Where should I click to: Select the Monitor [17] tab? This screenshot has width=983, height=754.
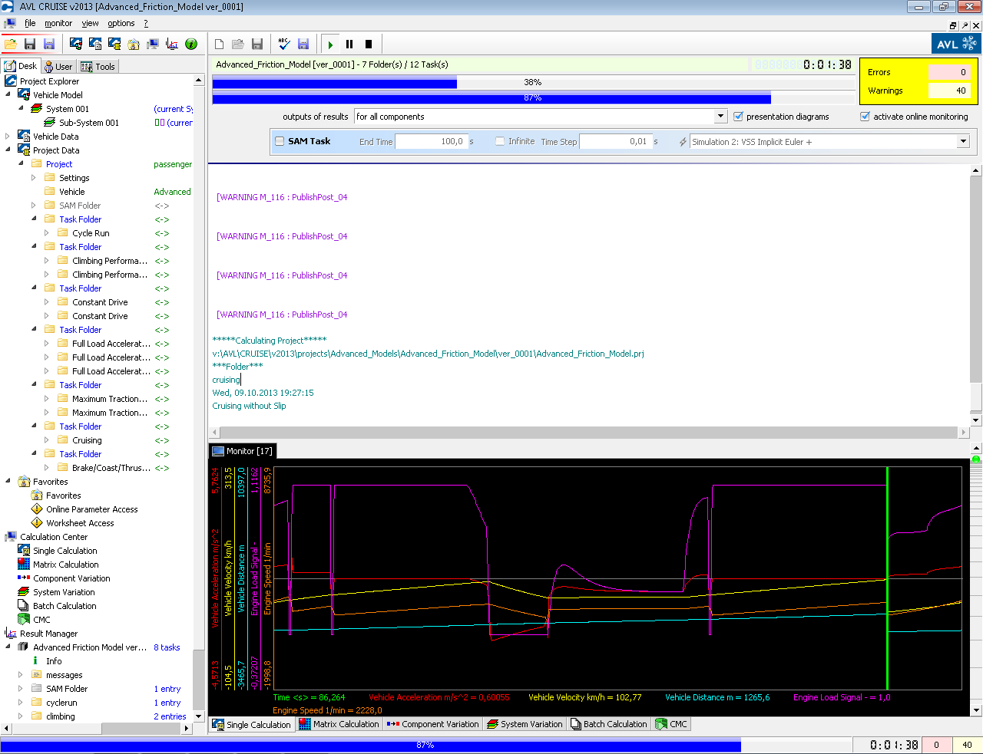click(x=242, y=451)
